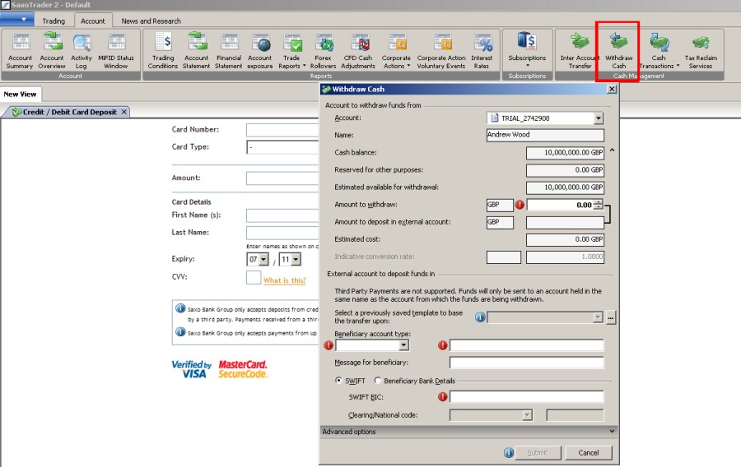
Task: Open Account exposure report
Action: point(260,52)
